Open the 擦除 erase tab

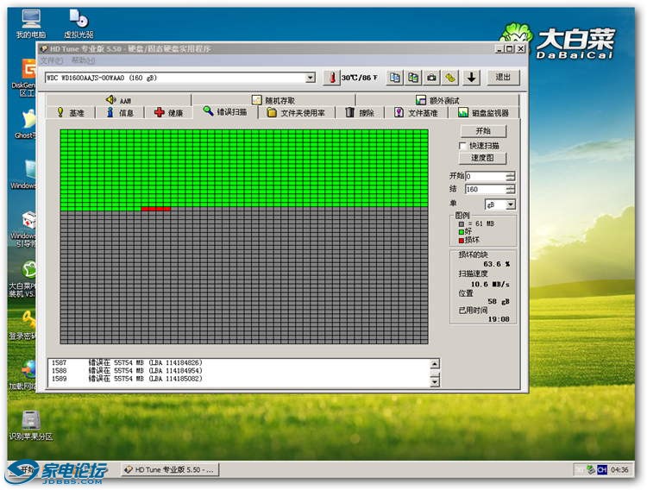click(x=360, y=113)
